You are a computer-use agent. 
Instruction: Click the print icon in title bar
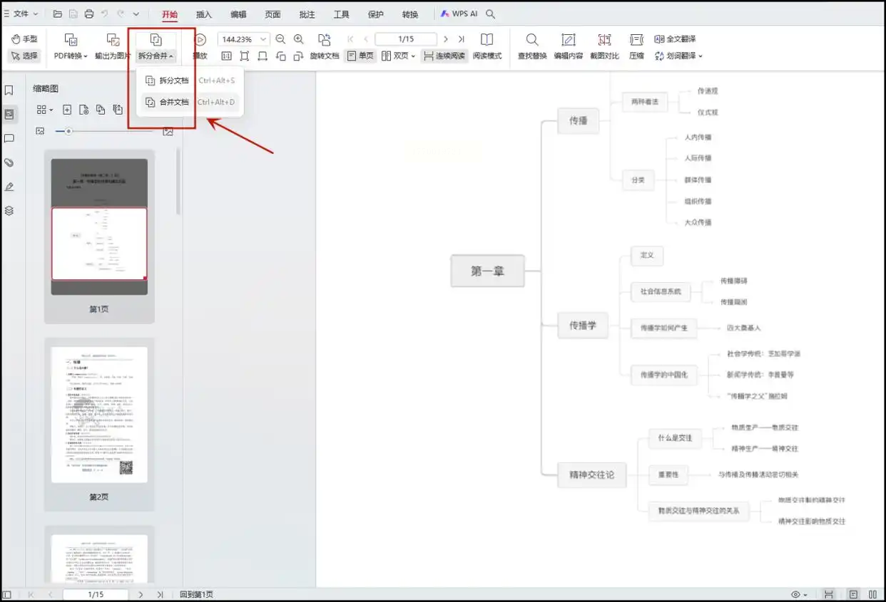coord(89,14)
